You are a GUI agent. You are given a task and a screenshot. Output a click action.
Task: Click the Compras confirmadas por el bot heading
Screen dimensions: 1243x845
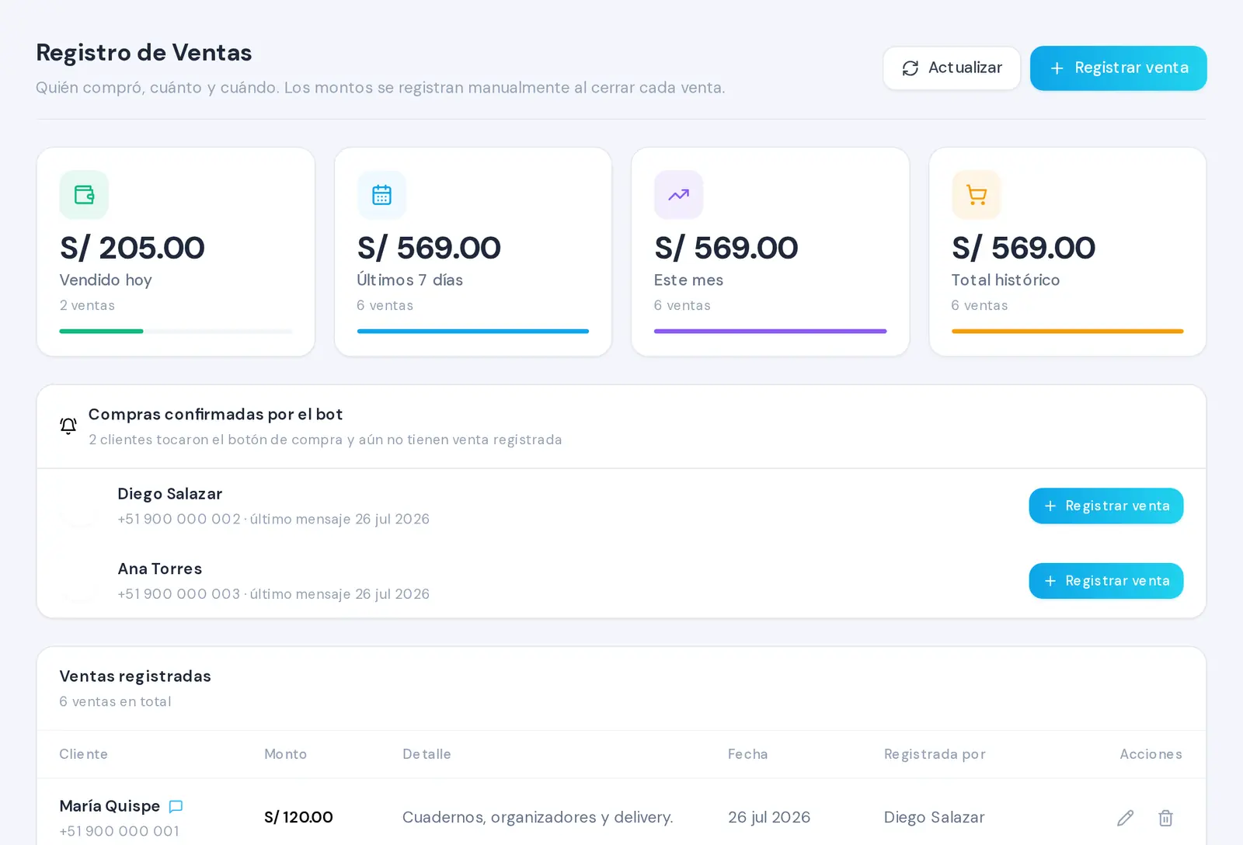pyautogui.click(x=215, y=415)
